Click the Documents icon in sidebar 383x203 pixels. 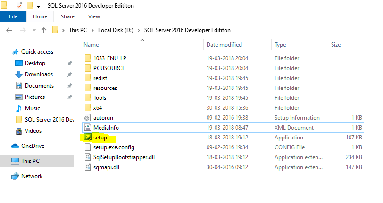[19, 86]
